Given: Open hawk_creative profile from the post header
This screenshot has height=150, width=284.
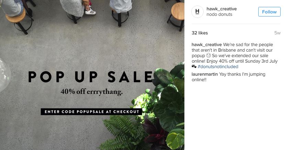Looking at the screenshot, I should [x=221, y=9].
